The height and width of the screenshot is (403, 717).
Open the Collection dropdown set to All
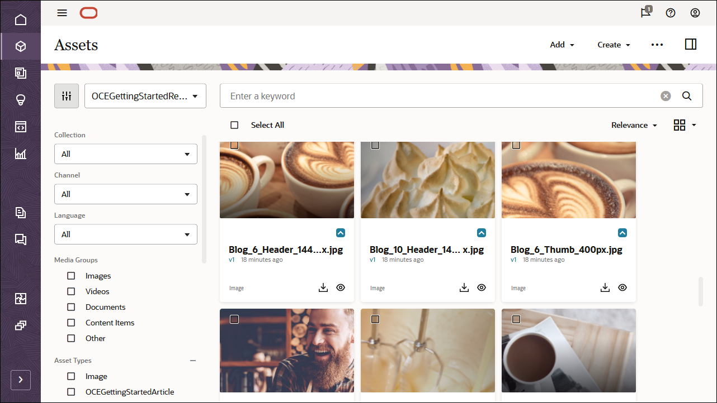coord(125,153)
